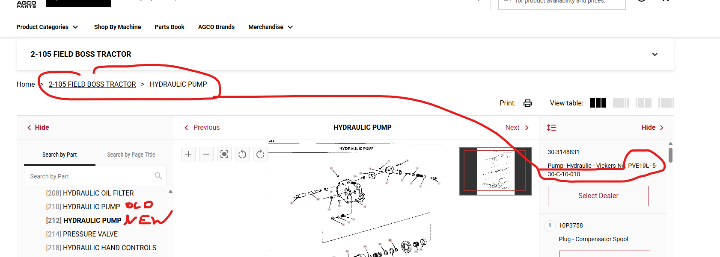This screenshot has height=257, width=720.
Task: Select three-equal-column table view
Action: tap(598, 103)
